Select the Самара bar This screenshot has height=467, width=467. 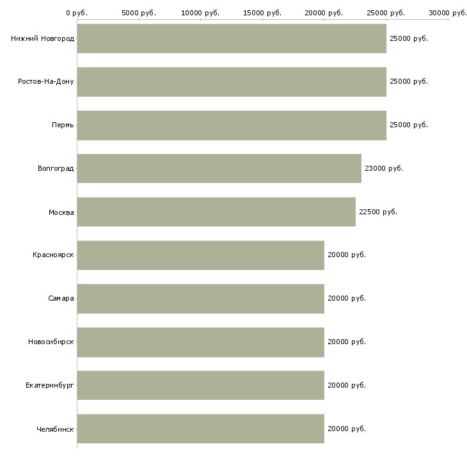coord(200,299)
